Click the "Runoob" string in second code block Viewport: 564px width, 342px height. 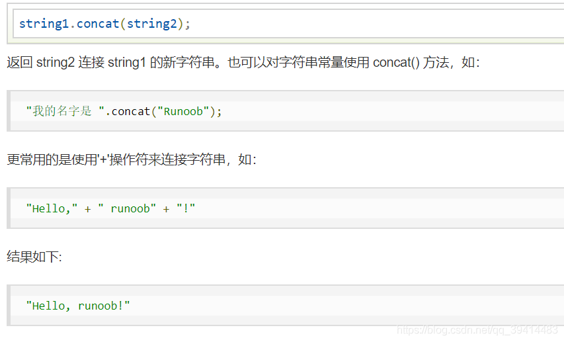pos(183,111)
